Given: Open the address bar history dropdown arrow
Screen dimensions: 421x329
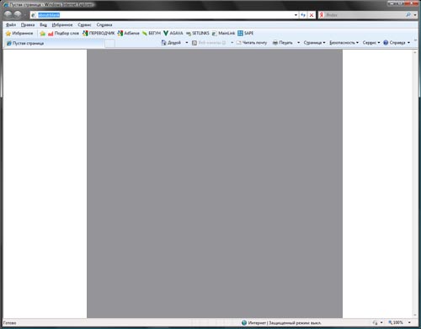Looking at the screenshot, I should 296,15.
